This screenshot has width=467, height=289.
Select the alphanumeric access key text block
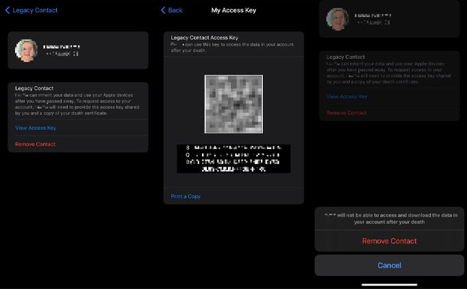(x=233, y=159)
